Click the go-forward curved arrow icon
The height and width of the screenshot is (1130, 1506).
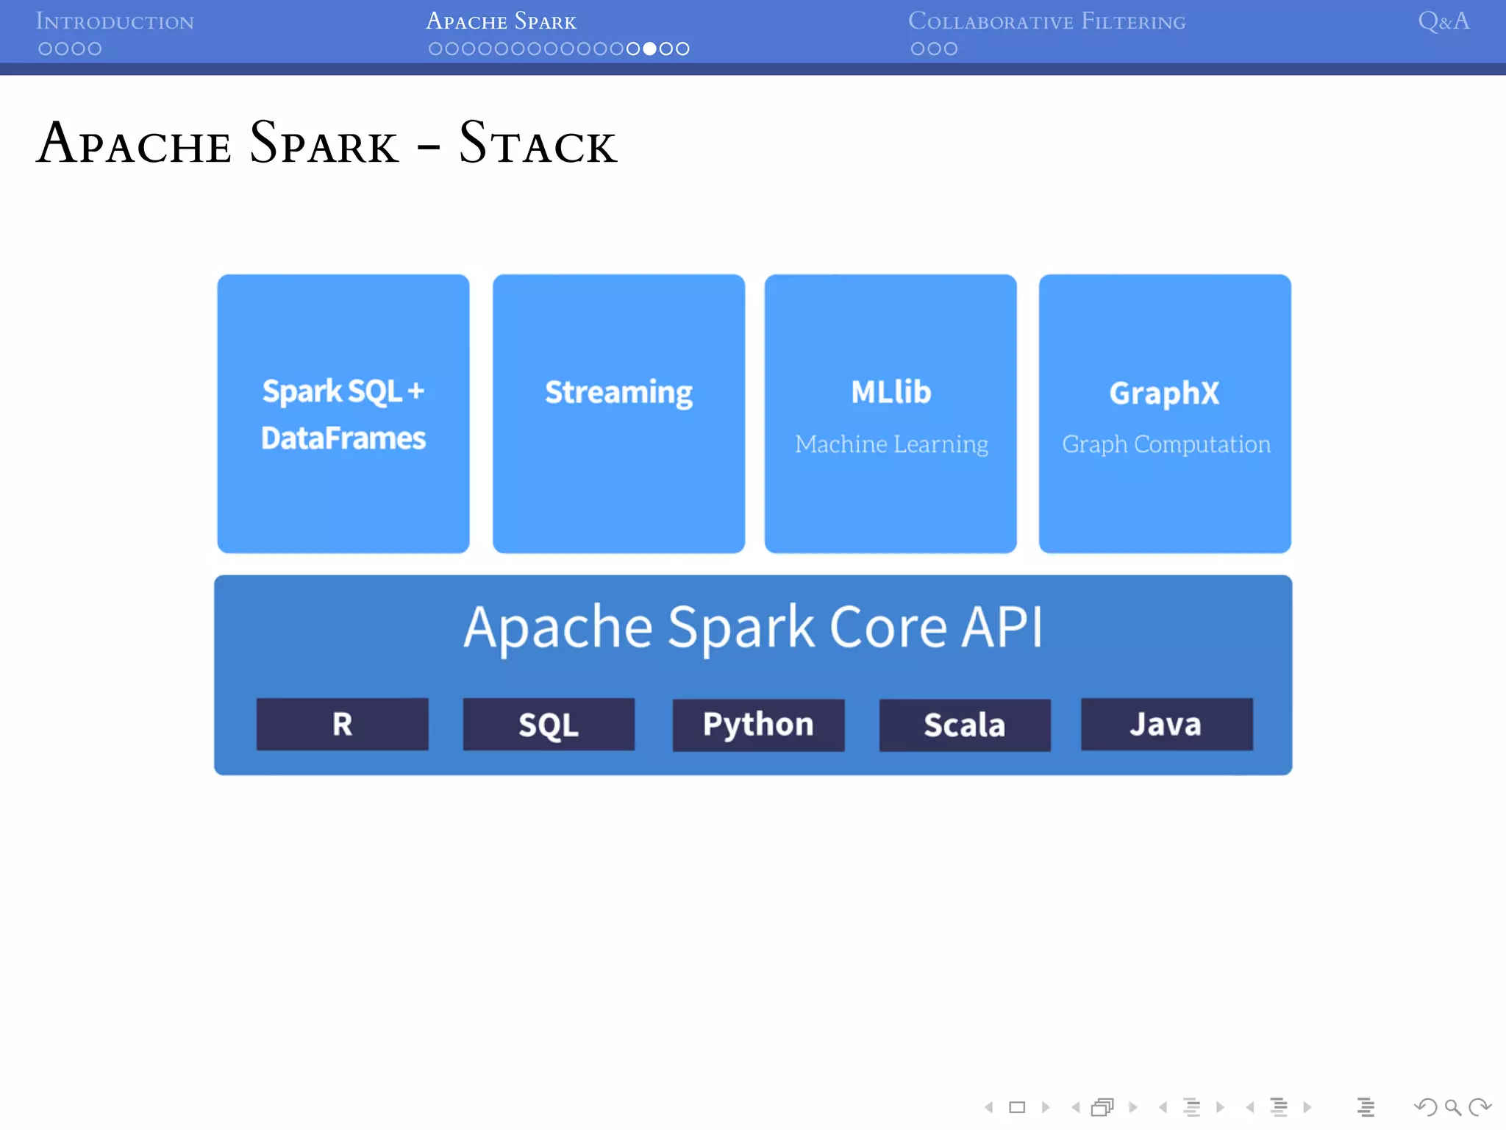tap(1480, 1106)
